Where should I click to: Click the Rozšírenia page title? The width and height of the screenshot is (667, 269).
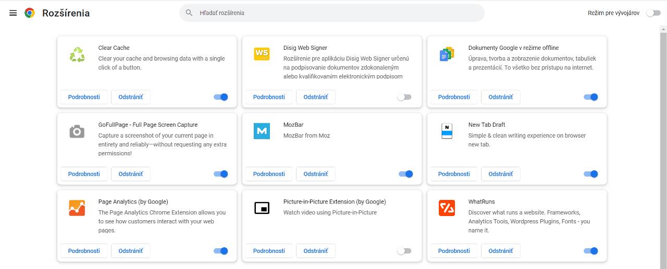[66, 13]
